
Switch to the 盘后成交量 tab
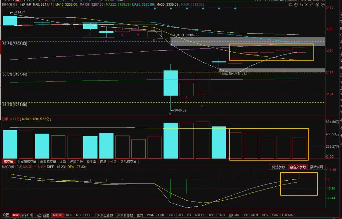(x=128, y=162)
